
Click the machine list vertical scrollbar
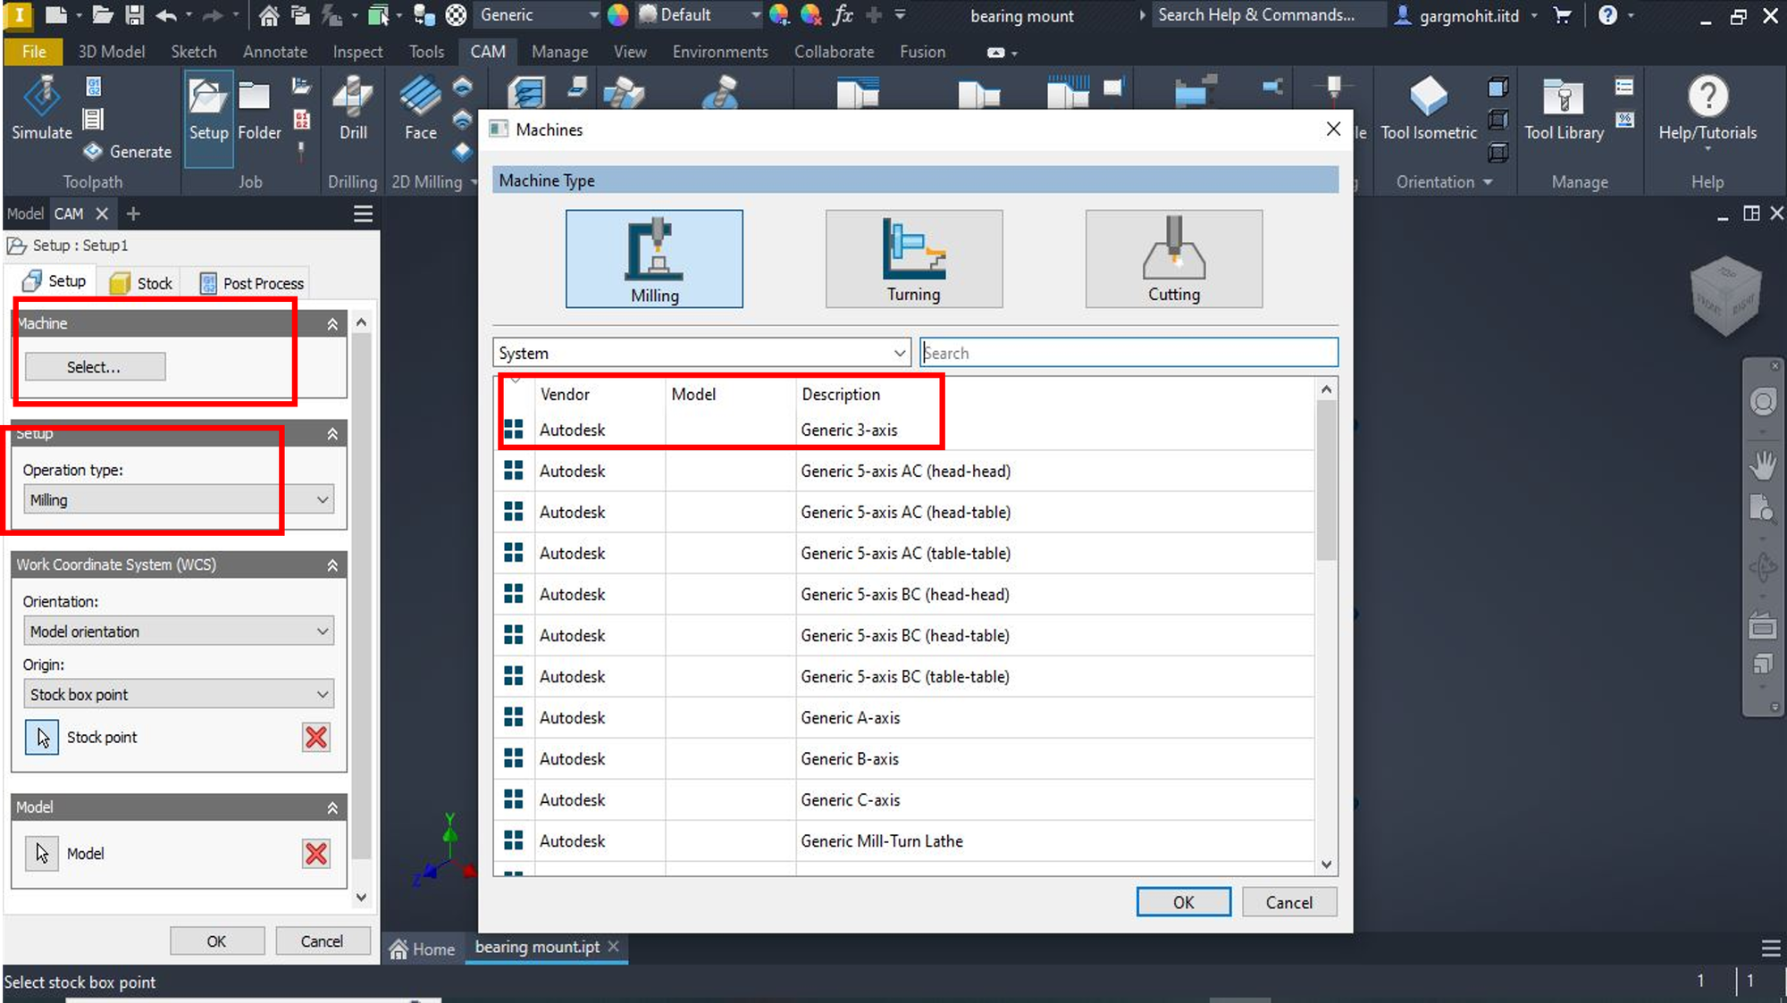pyautogui.click(x=1327, y=482)
